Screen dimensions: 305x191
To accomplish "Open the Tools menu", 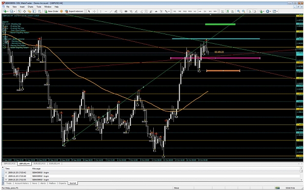I will tap(39, 7).
